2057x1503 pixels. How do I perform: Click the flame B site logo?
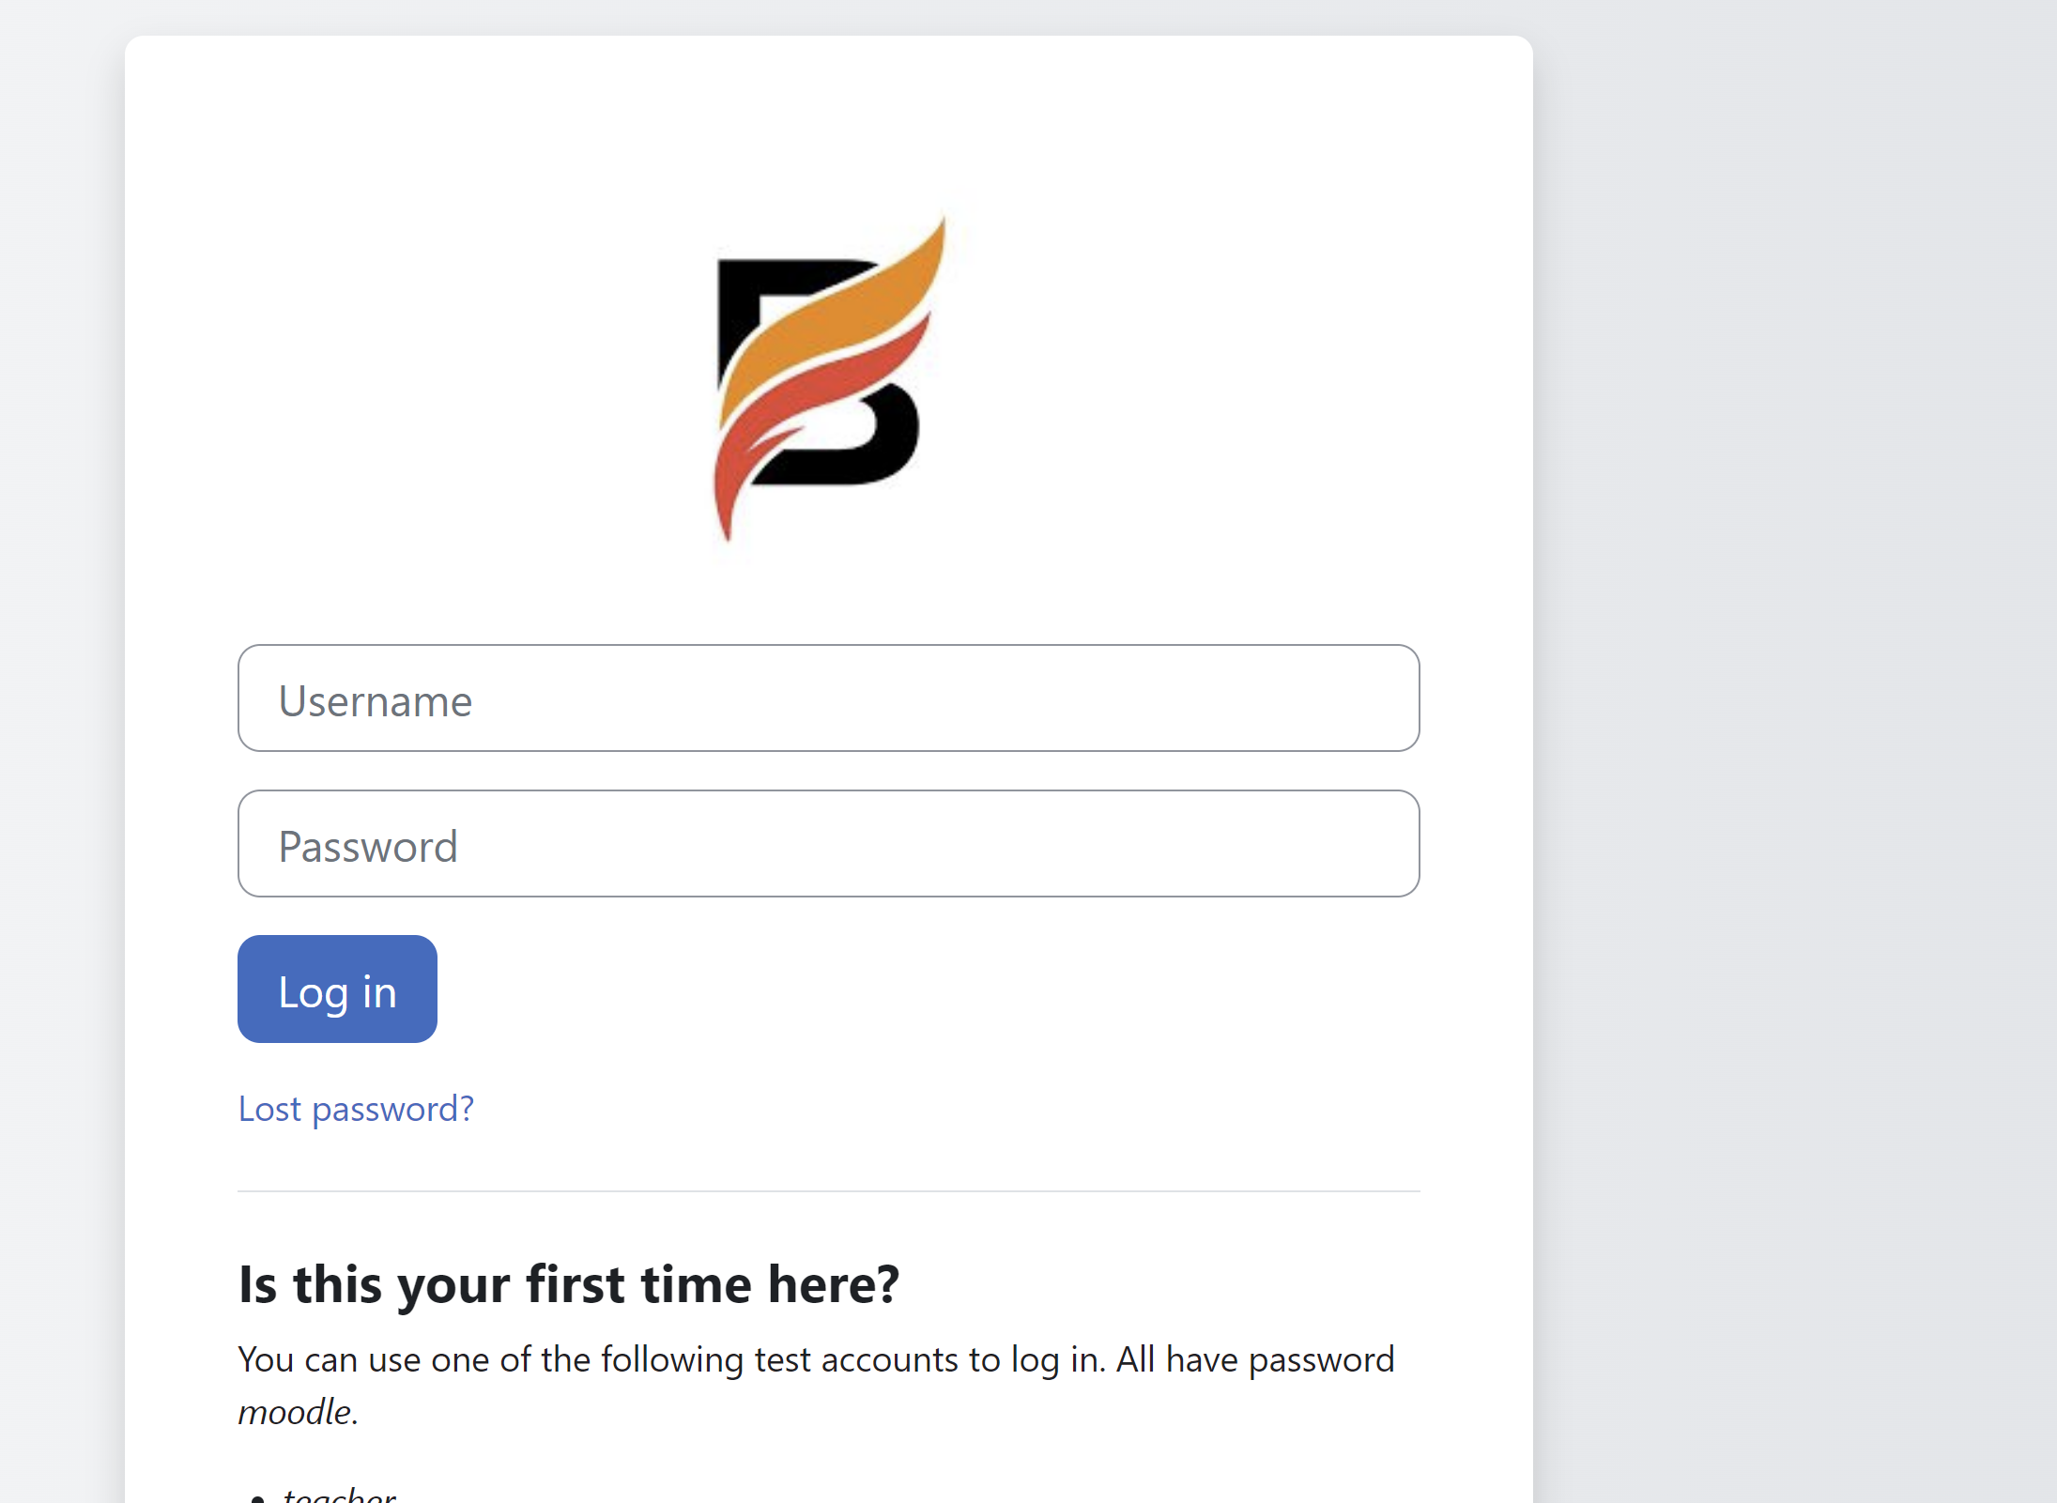829,378
